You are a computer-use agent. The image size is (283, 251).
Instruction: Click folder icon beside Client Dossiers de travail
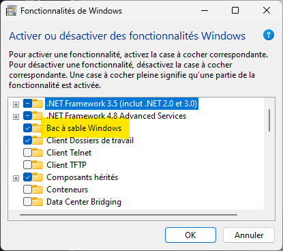[x=38, y=141]
